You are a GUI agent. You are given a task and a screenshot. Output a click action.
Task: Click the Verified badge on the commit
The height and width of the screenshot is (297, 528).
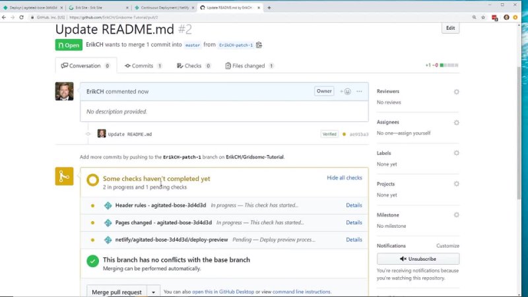click(x=329, y=134)
